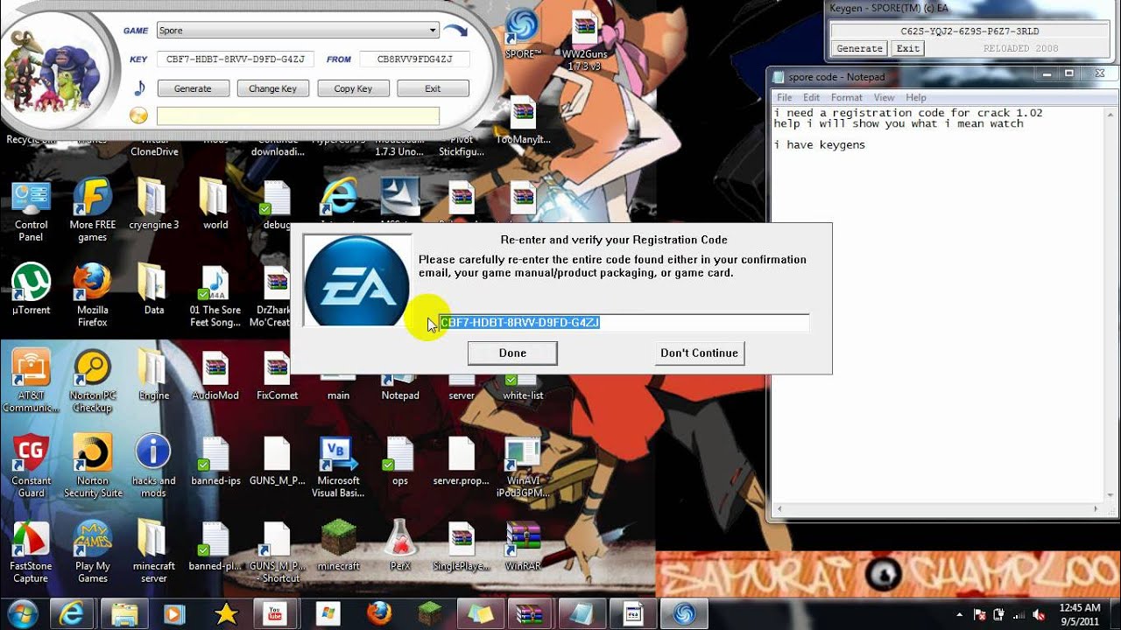
Task: Open the Engine folder on the desktop
Action: [154, 376]
